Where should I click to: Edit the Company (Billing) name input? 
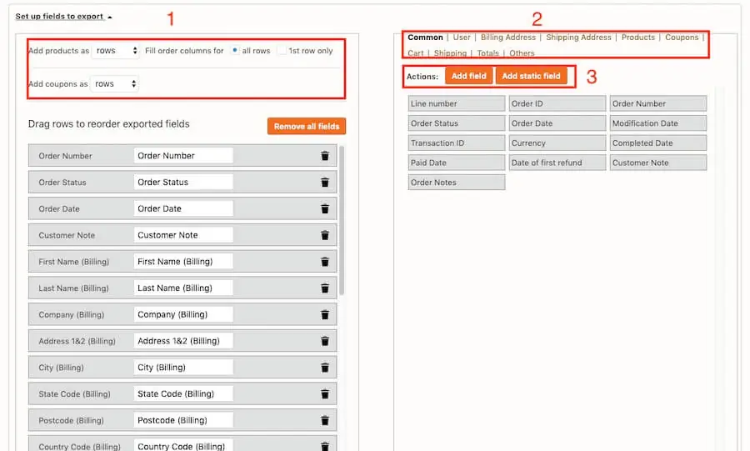183,314
